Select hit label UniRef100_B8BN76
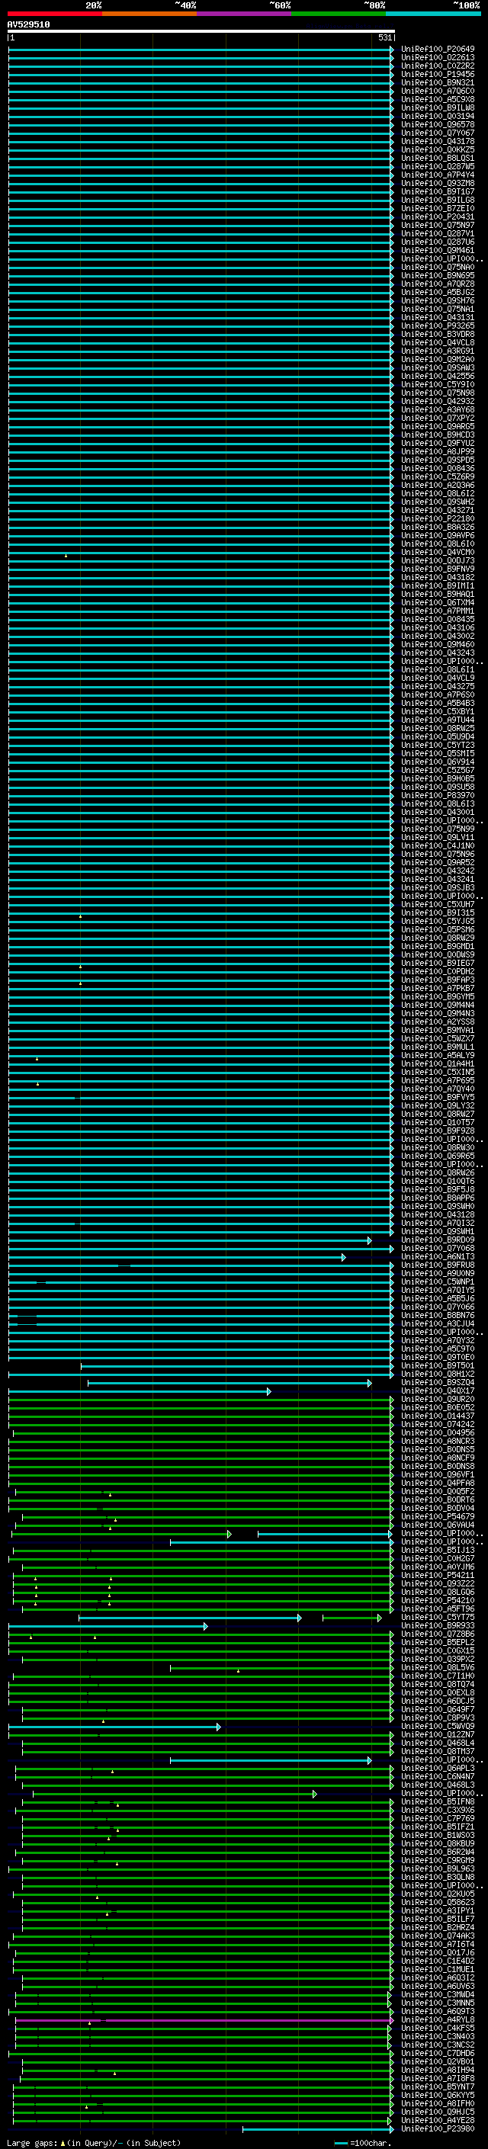488x2149 pixels. pyautogui.click(x=438, y=1316)
